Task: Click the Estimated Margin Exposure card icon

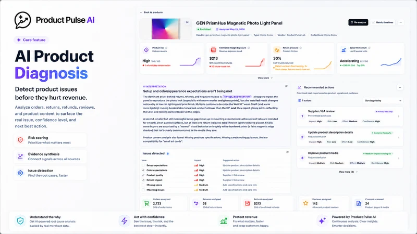Action: pyautogui.click(x=213, y=49)
